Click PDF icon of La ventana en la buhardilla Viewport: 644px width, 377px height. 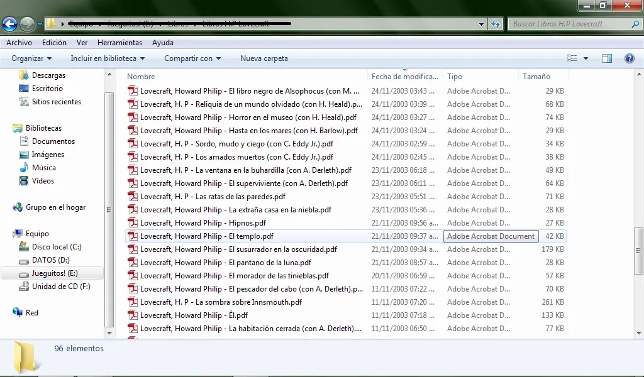pyautogui.click(x=132, y=170)
